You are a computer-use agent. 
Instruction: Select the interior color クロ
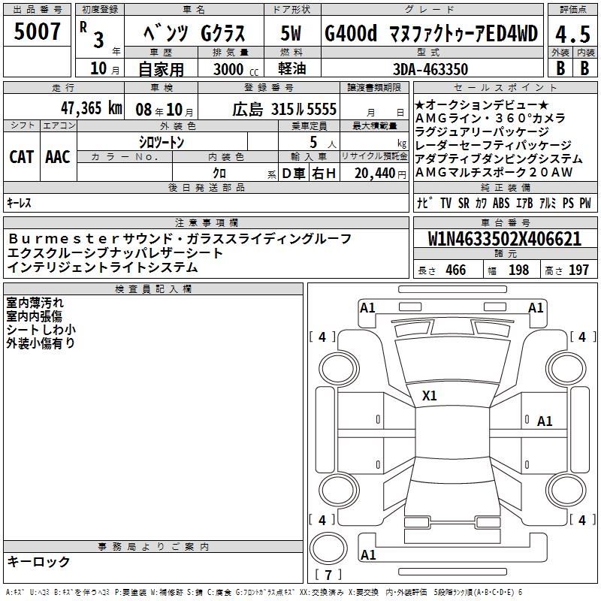point(219,174)
